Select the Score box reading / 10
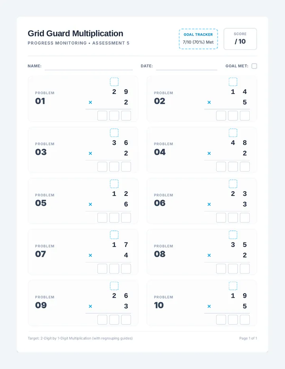The height and width of the screenshot is (369, 285). (x=240, y=39)
